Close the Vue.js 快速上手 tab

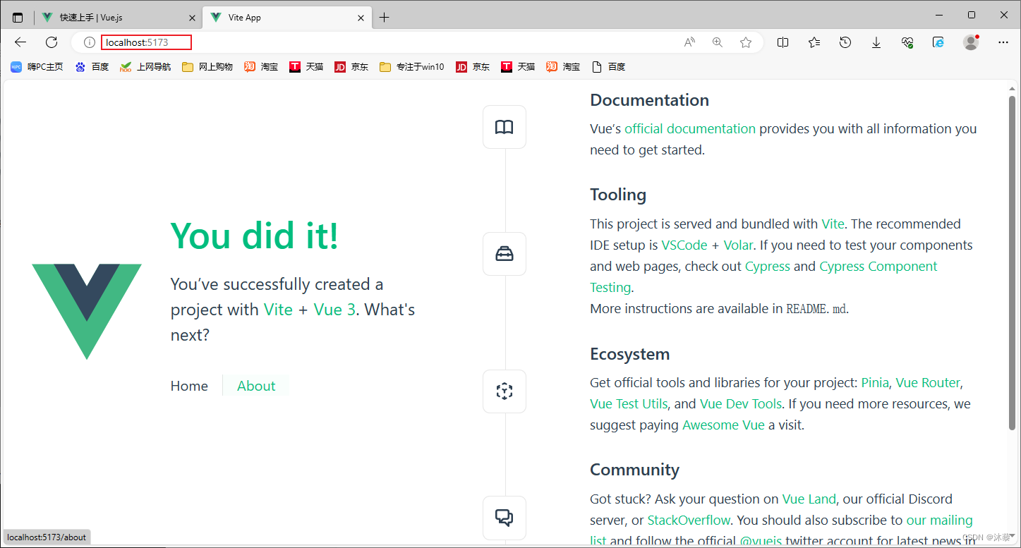click(x=192, y=18)
